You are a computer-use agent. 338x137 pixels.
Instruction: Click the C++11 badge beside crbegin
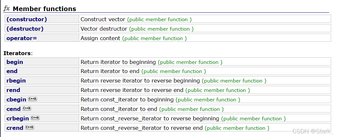click(35, 118)
